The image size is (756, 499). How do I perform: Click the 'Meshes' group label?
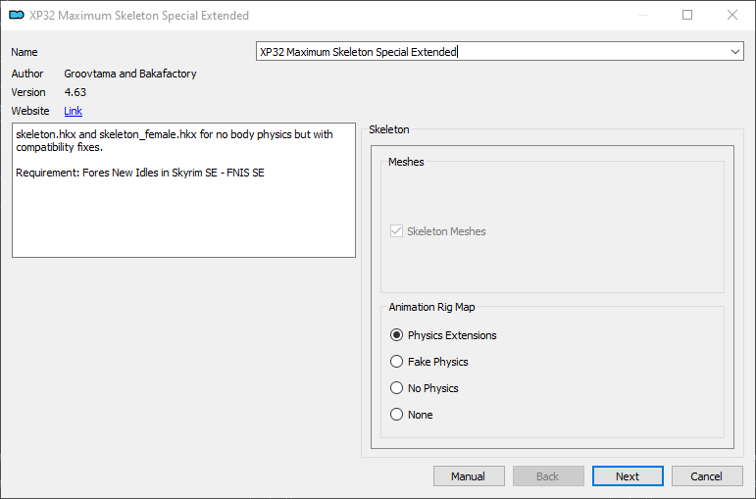tap(406, 162)
